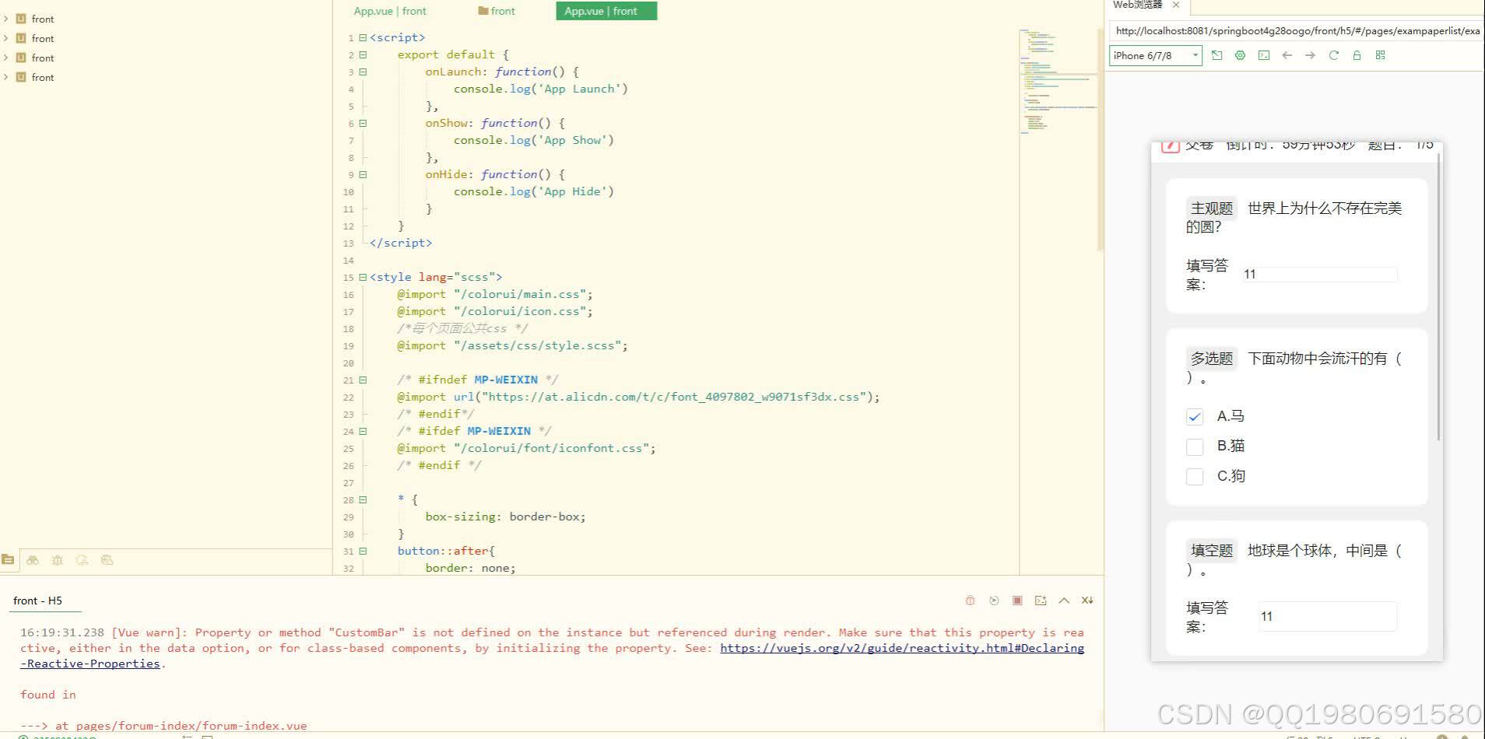Click the 主观题 question tag
Image resolution: width=1485 pixels, height=739 pixels.
1212,208
